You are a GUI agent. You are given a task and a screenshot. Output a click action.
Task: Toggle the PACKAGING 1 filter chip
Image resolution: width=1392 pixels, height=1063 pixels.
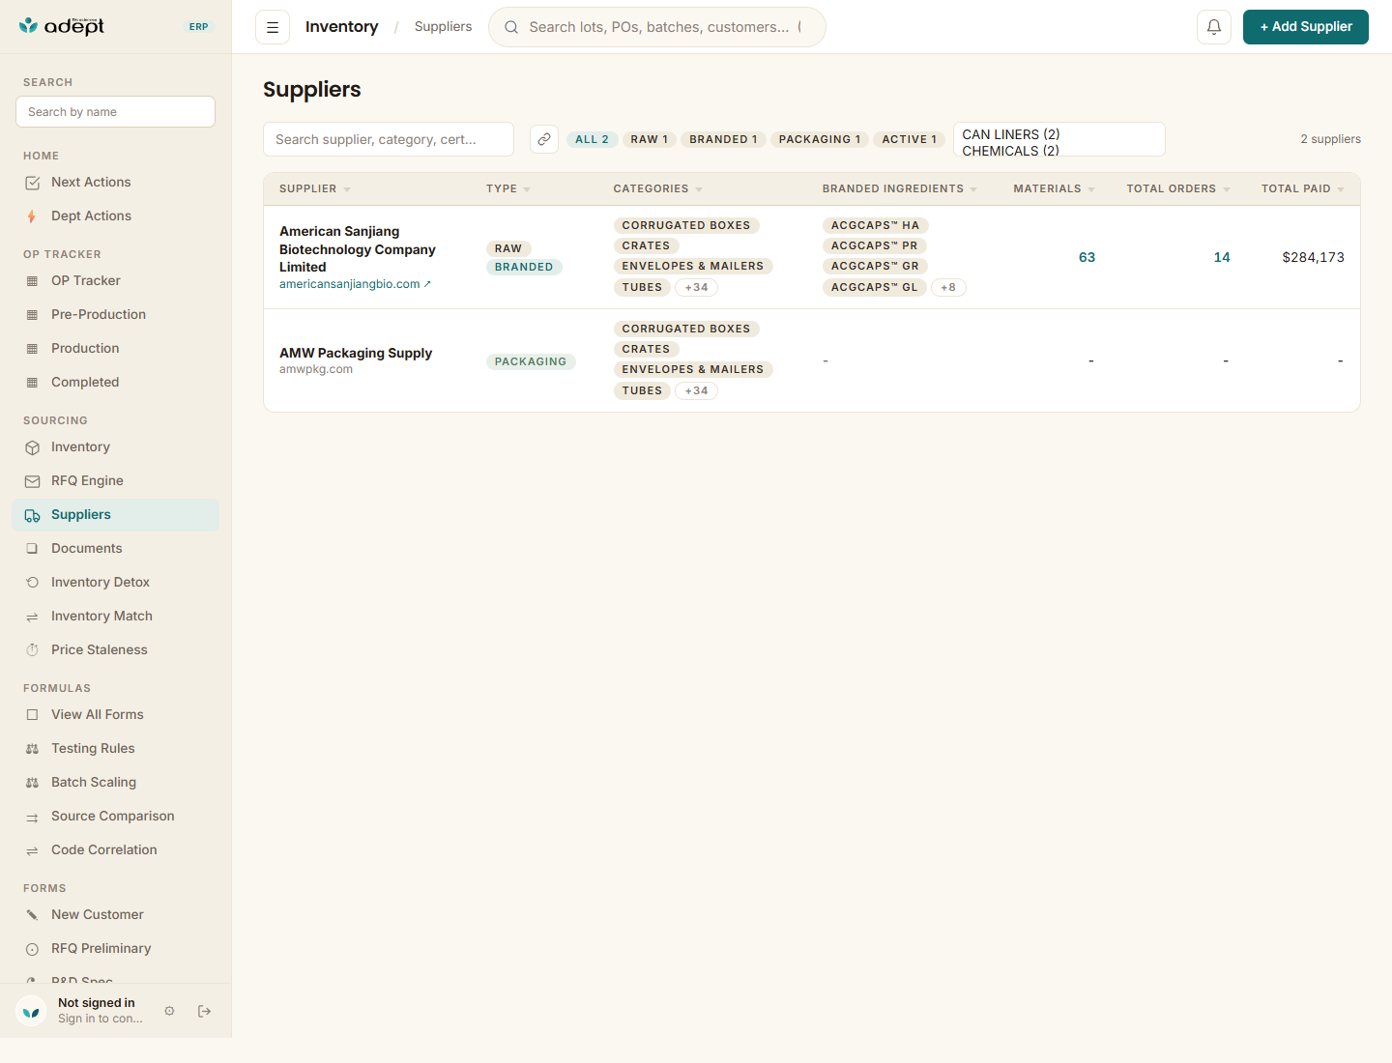(x=820, y=139)
